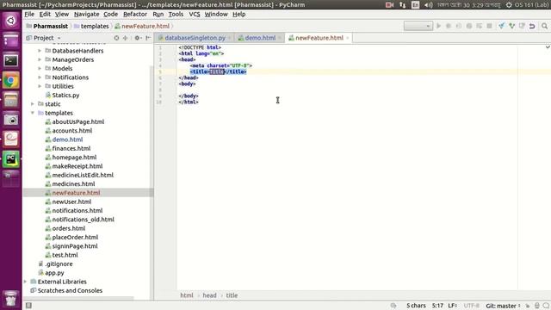Expand the static folder arrow
The width and height of the screenshot is (551, 310).
click(x=33, y=104)
